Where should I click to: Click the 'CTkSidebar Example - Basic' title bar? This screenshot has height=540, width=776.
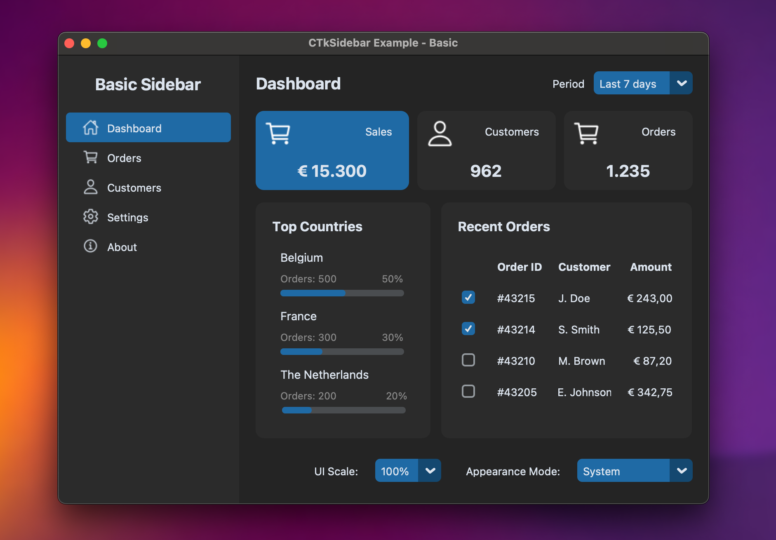point(383,43)
